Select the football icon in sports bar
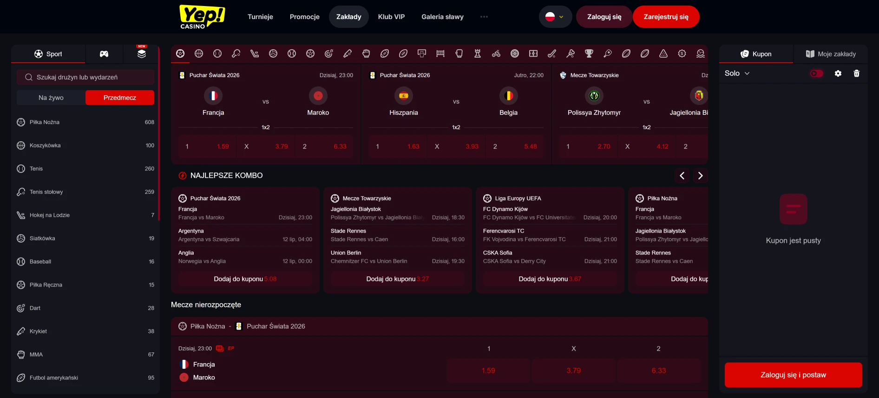 [x=180, y=53]
